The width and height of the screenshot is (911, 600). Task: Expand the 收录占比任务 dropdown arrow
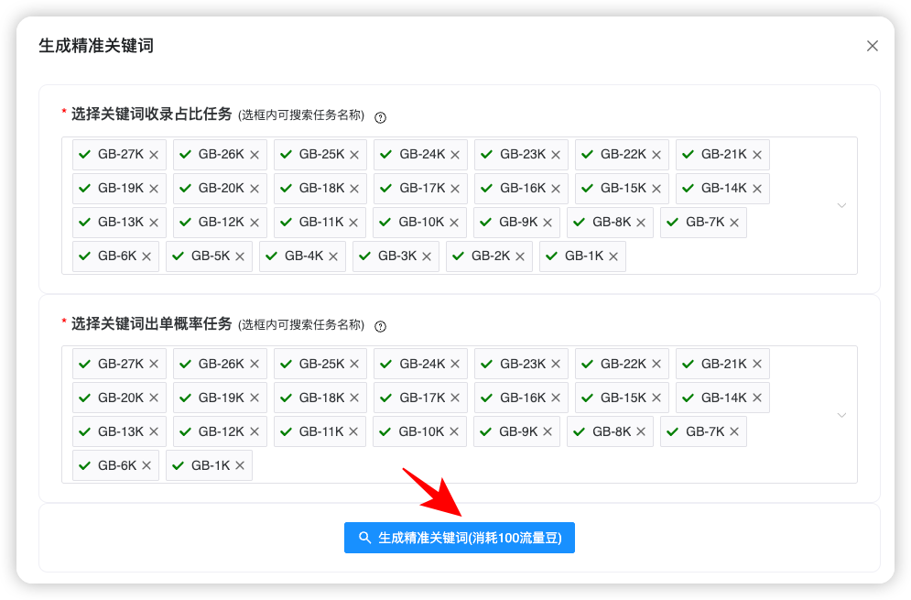(x=841, y=206)
